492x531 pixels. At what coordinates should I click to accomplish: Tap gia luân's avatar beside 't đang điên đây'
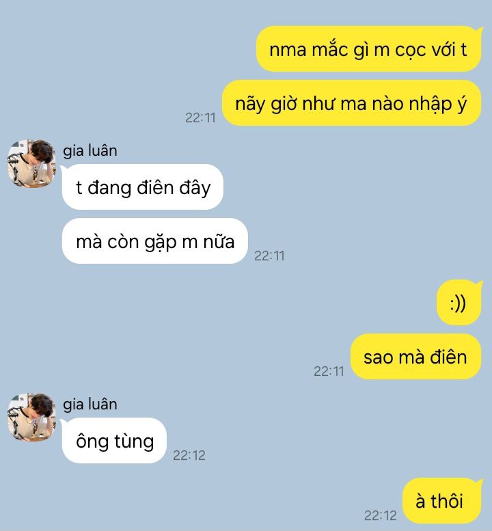click(31, 163)
